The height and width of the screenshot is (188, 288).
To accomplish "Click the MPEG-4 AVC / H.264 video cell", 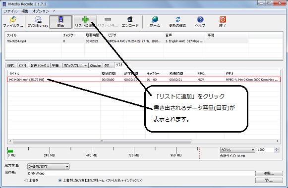I will (135, 41).
